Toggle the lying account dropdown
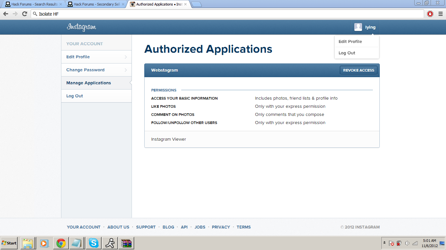This screenshot has height=250, width=446. 365,27
